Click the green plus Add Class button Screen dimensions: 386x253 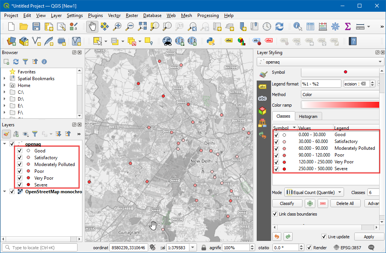pyautogui.click(x=310, y=203)
